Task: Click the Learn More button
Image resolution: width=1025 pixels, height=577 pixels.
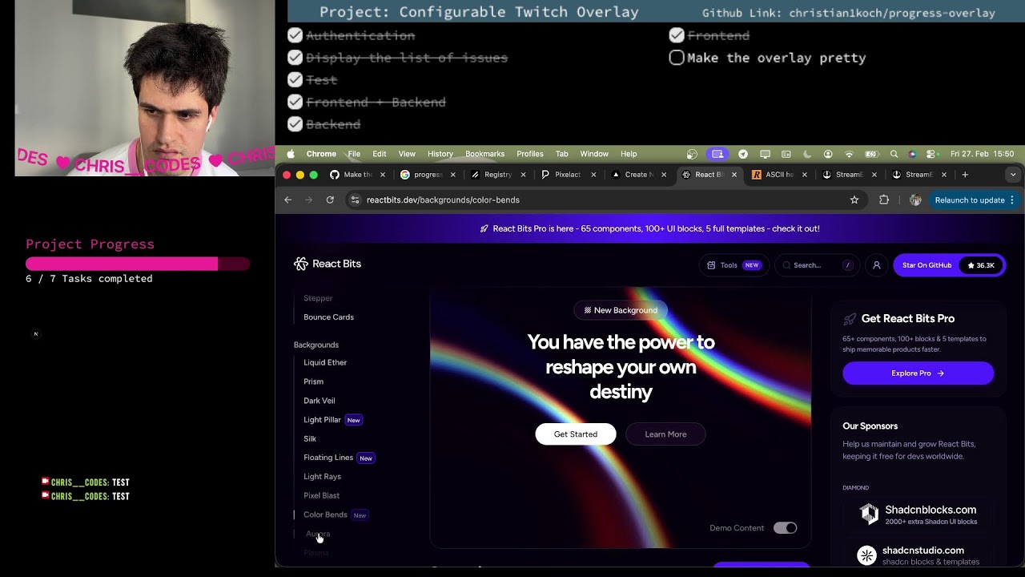Action: point(665,434)
